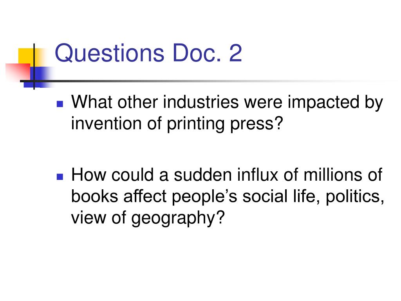Select the blue square in title decoration
Viewport: 401px width, 301px height.
tap(38, 77)
